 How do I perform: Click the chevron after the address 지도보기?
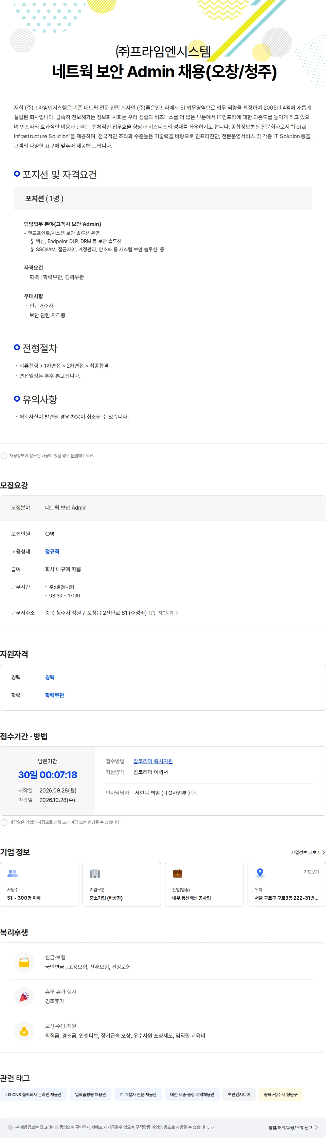point(177,613)
